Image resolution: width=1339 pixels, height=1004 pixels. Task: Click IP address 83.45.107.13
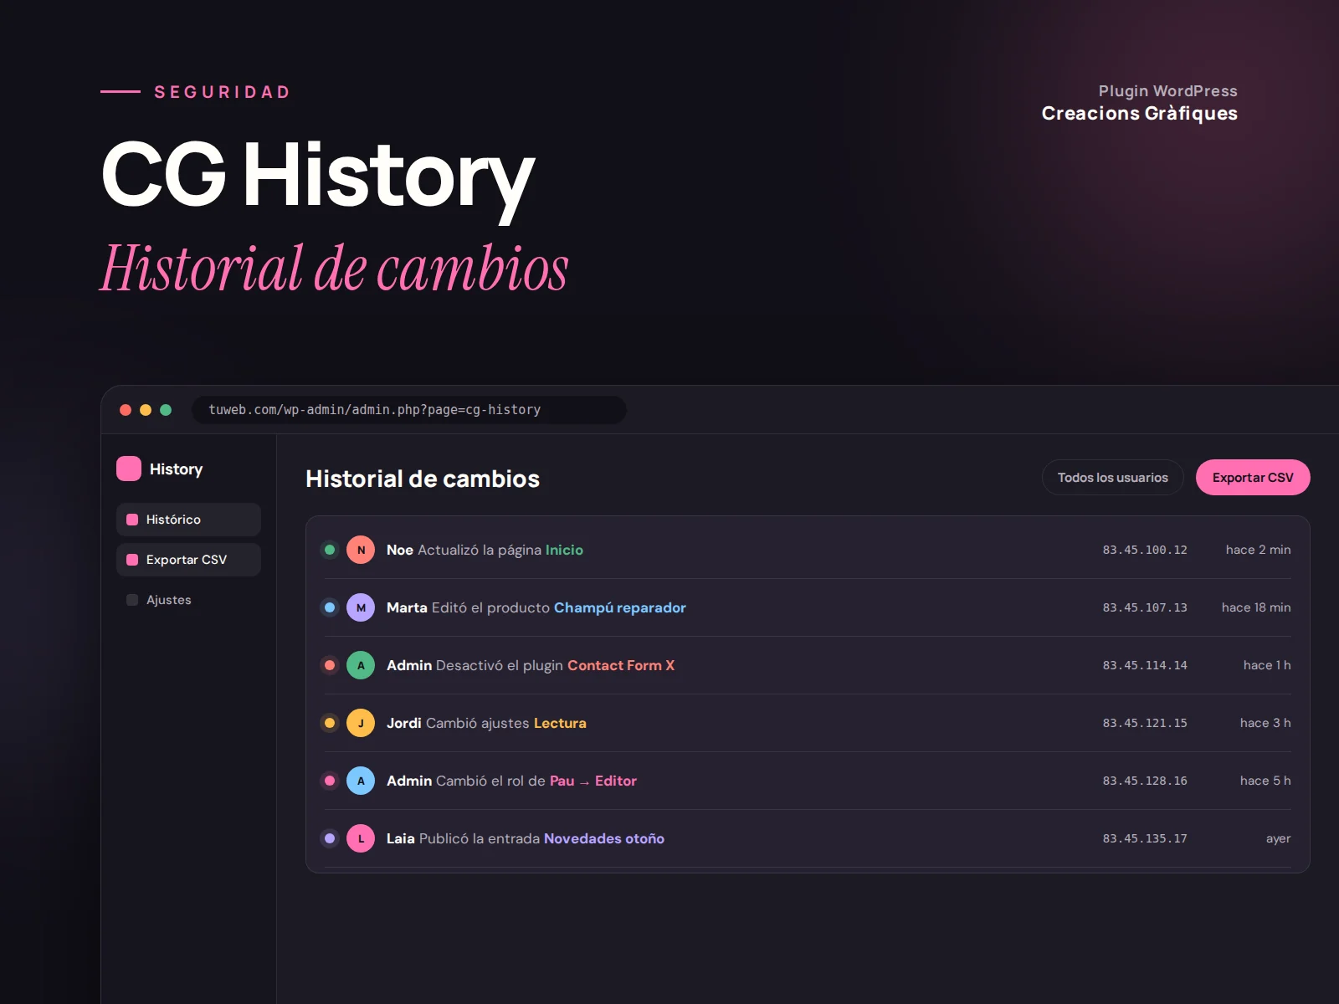click(1145, 607)
